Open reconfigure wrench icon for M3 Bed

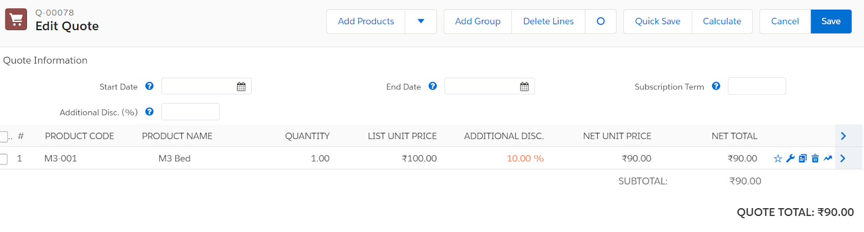pos(790,159)
